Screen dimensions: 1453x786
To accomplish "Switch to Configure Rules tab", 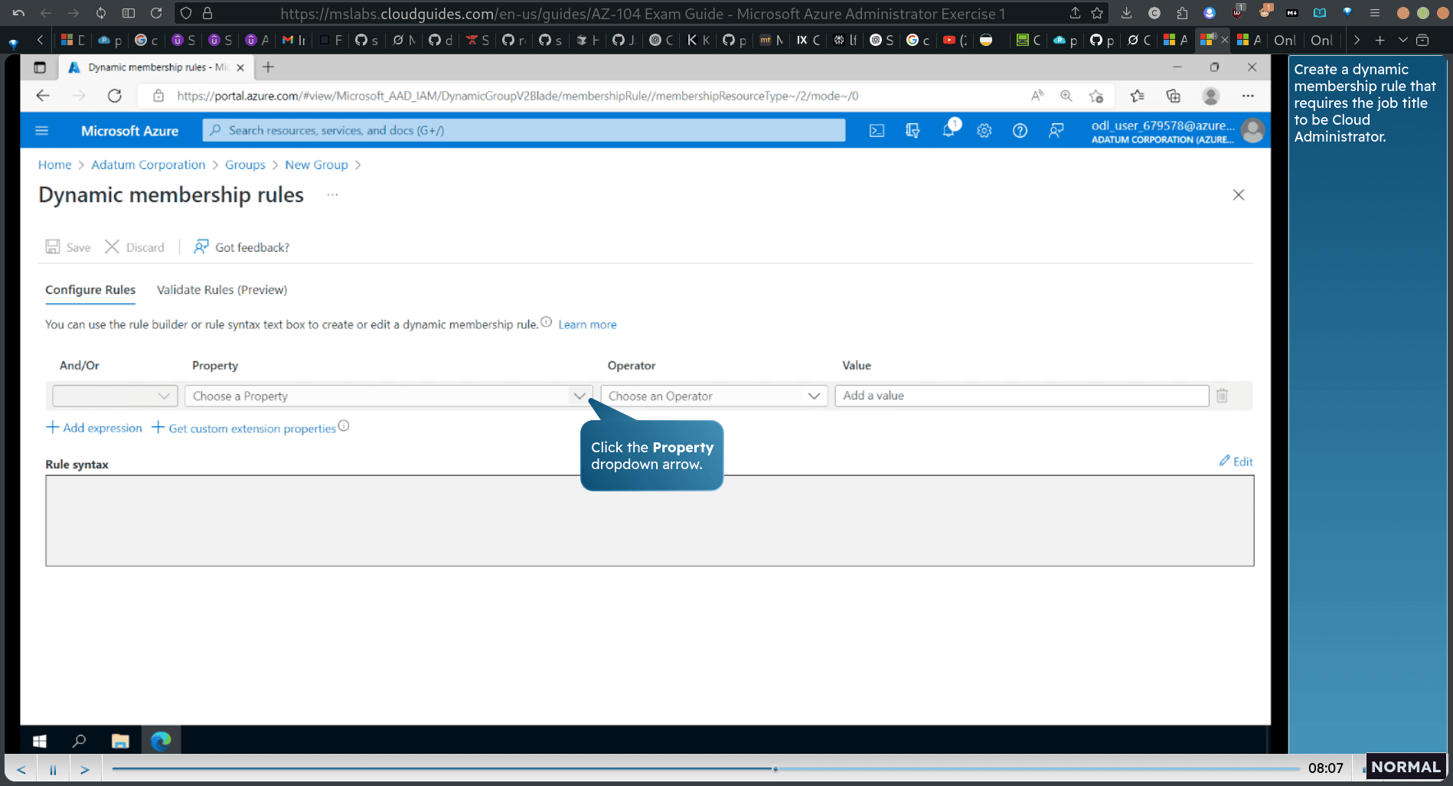I will (x=90, y=290).
